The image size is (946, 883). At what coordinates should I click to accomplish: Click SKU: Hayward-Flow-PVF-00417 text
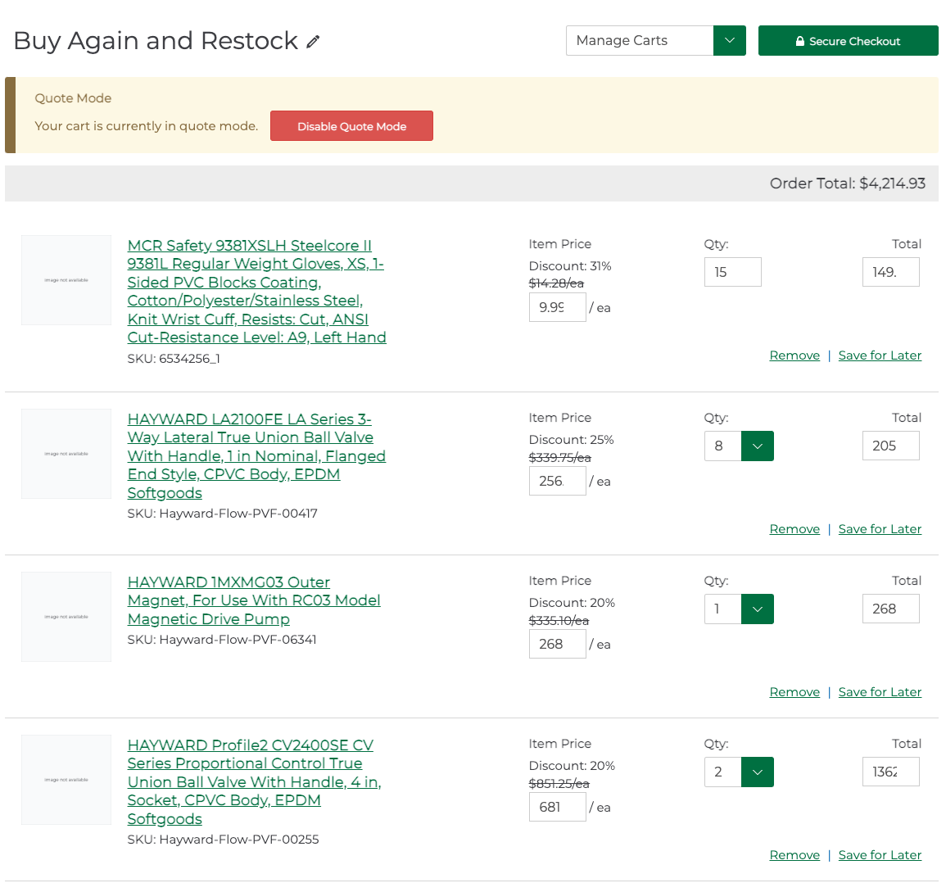(x=222, y=514)
